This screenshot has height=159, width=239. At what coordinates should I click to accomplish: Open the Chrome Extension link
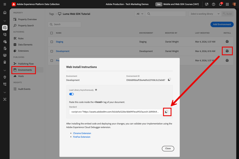coord(82,133)
